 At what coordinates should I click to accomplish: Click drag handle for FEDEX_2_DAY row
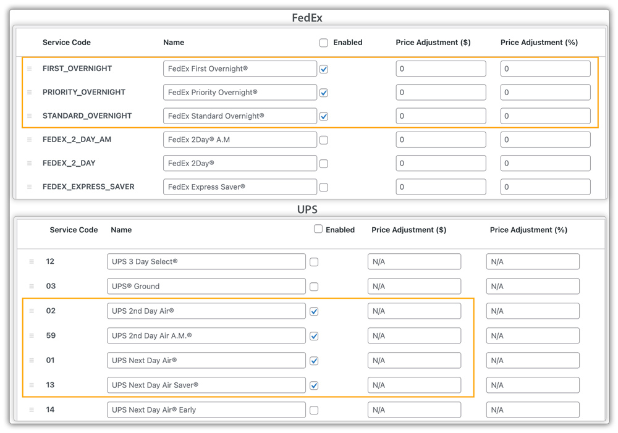(x=29, y=163)
